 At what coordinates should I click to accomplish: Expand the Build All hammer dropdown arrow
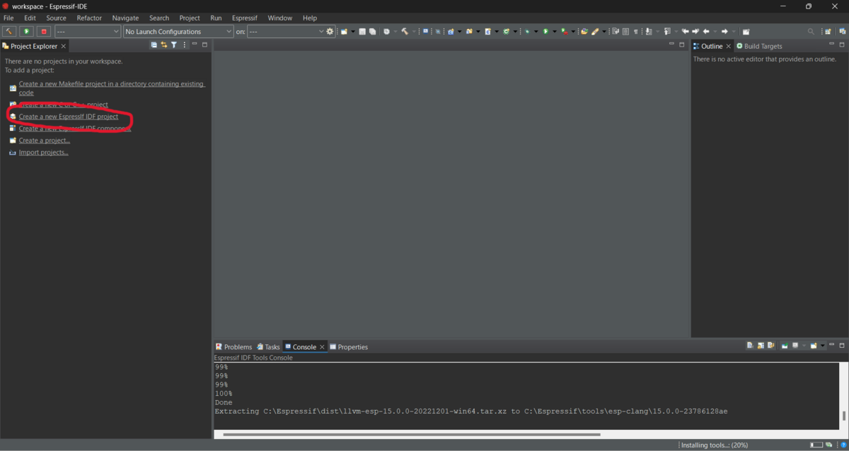pos(414,31)
